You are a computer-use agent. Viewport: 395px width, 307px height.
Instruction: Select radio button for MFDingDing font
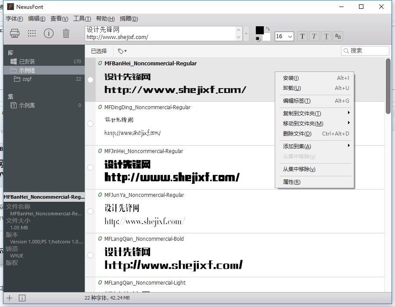click(90, 124)
